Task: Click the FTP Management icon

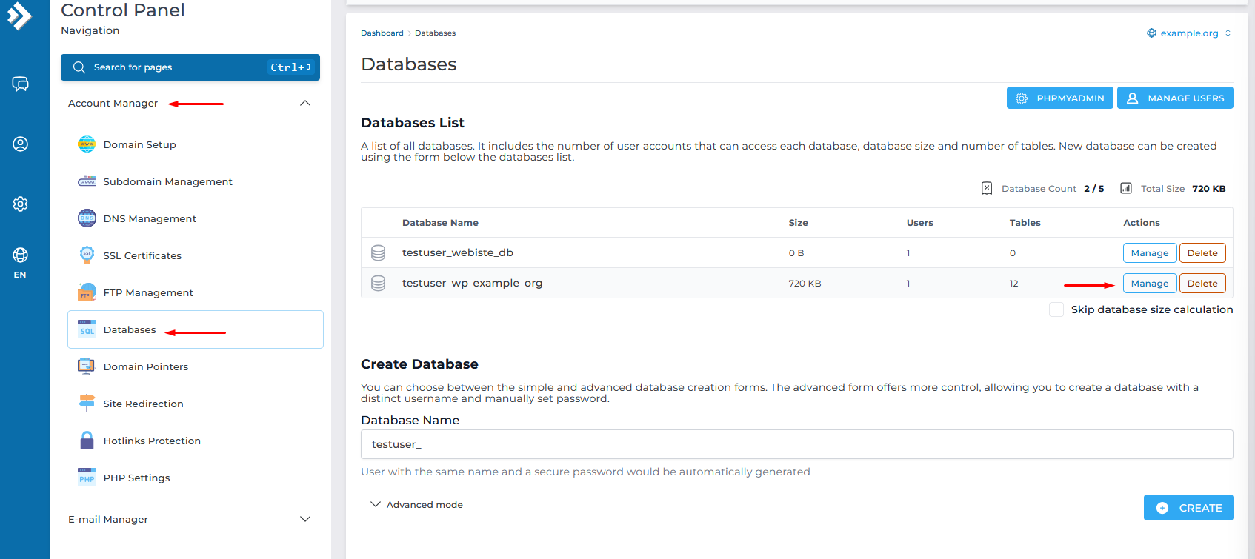Action: click(x=87, y=292)
